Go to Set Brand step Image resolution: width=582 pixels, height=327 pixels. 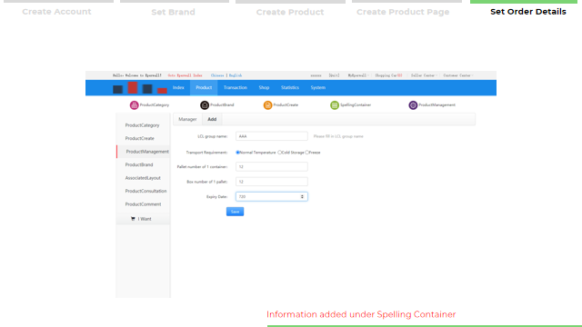(x=174, y=12)
